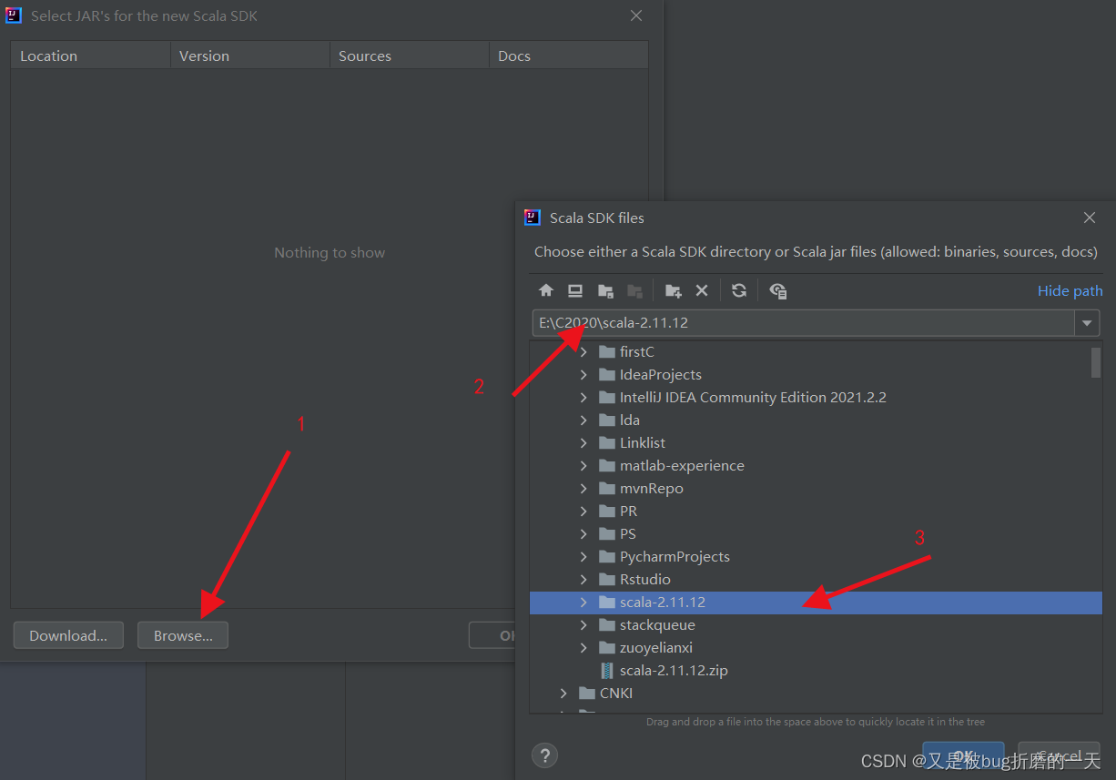Expand the matlab-experience folder
Image resolution: width=1116 pixels, height=780 pixels.
tap(583, 466)
